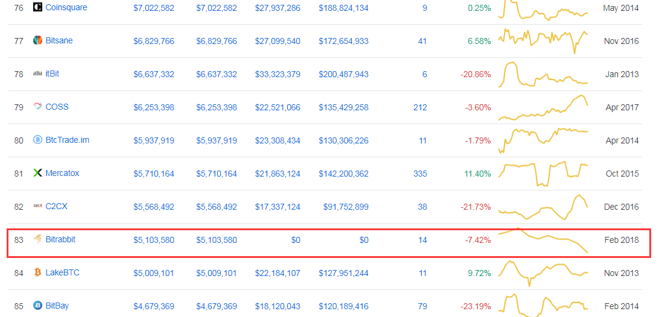Click Bitsane's $27,099,540 volume value
This screenshot has height=317, width=662.
click(x=278, y=41)
